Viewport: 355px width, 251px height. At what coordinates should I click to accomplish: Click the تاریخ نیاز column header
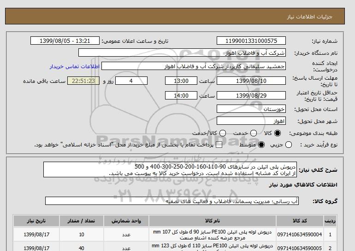[x=36, y=221]
